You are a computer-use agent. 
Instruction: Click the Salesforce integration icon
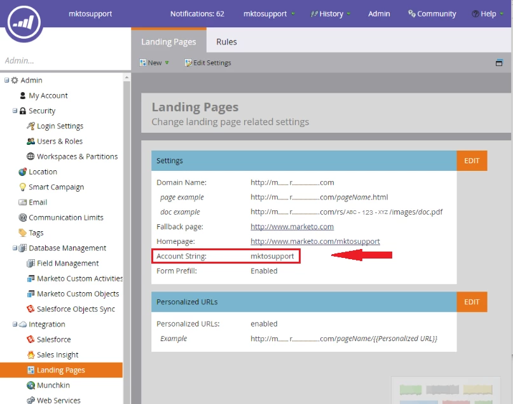(x=31, y=339)
